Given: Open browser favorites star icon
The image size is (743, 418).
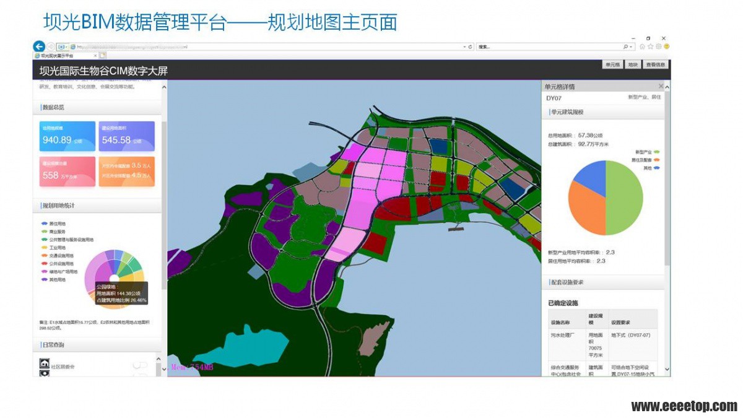Looking at the screenshot, I should (651, 46).
